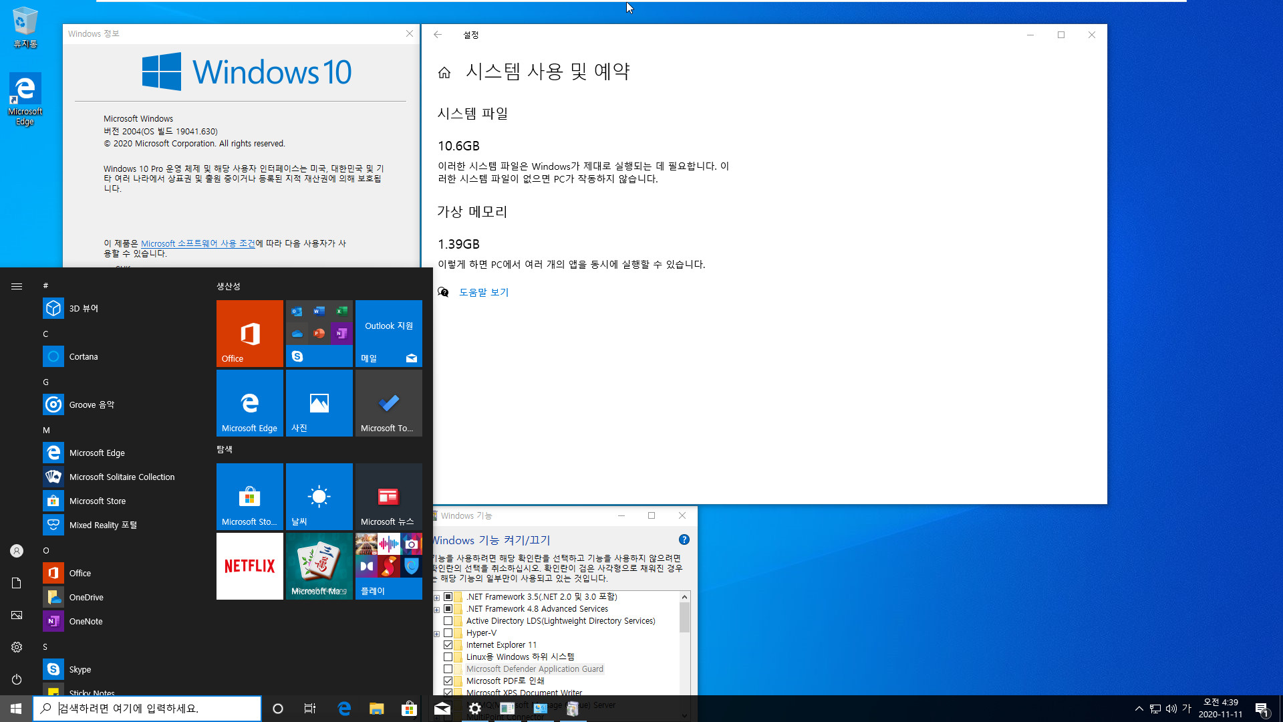Image resolution: width=1283 pixels, height=722 pixels.
Task: Open help icon in Windows 기능 dialog
Action: point(684,539)
